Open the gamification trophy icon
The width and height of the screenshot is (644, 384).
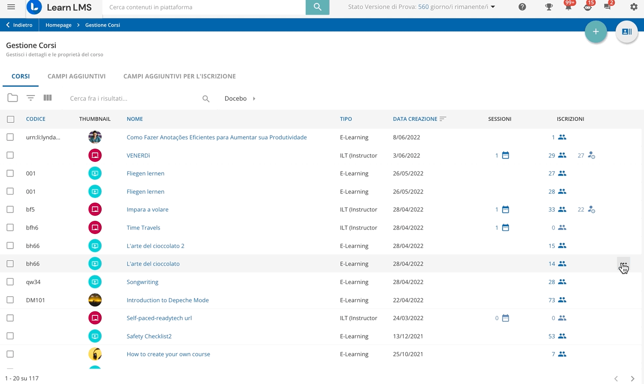549,7
